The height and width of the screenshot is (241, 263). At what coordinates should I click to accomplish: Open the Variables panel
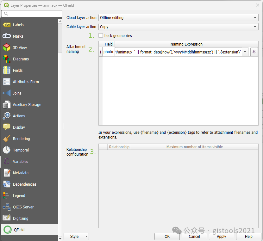click(20, 161)
